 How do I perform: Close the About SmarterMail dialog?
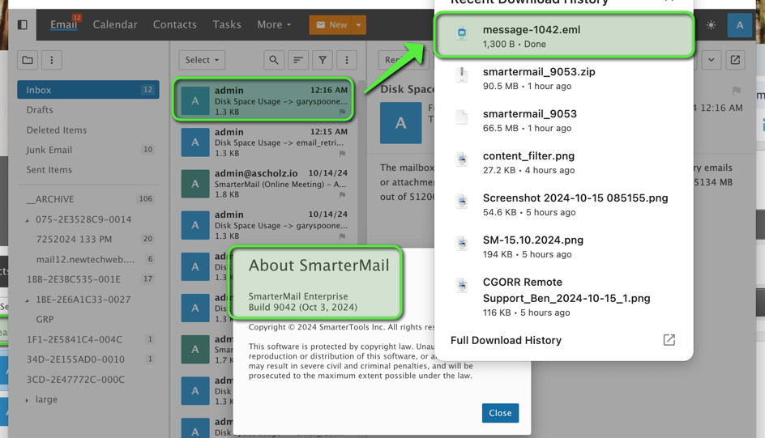[500, 413]
